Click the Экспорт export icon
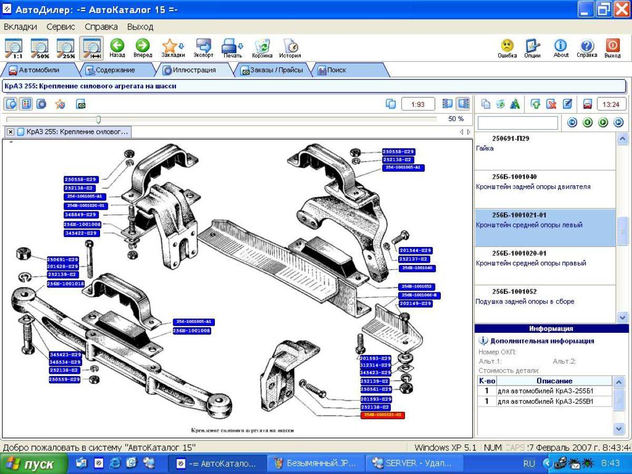The width and height of the screenshot is (632, 474). pos(203,48)
